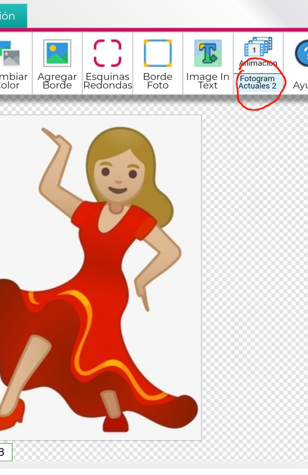
Task: Click the "Cambiar Color" text label
Action: pos(13,81)
